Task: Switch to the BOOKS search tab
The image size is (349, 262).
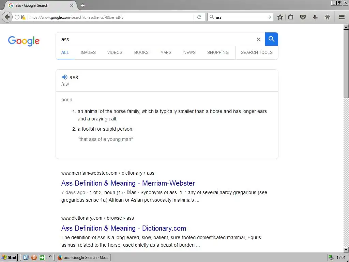Action: pos(141,53)
